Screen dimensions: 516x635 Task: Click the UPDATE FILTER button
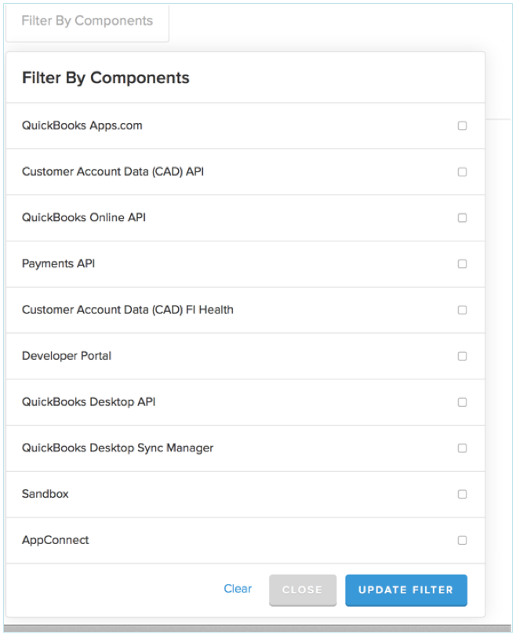(406, 590)
